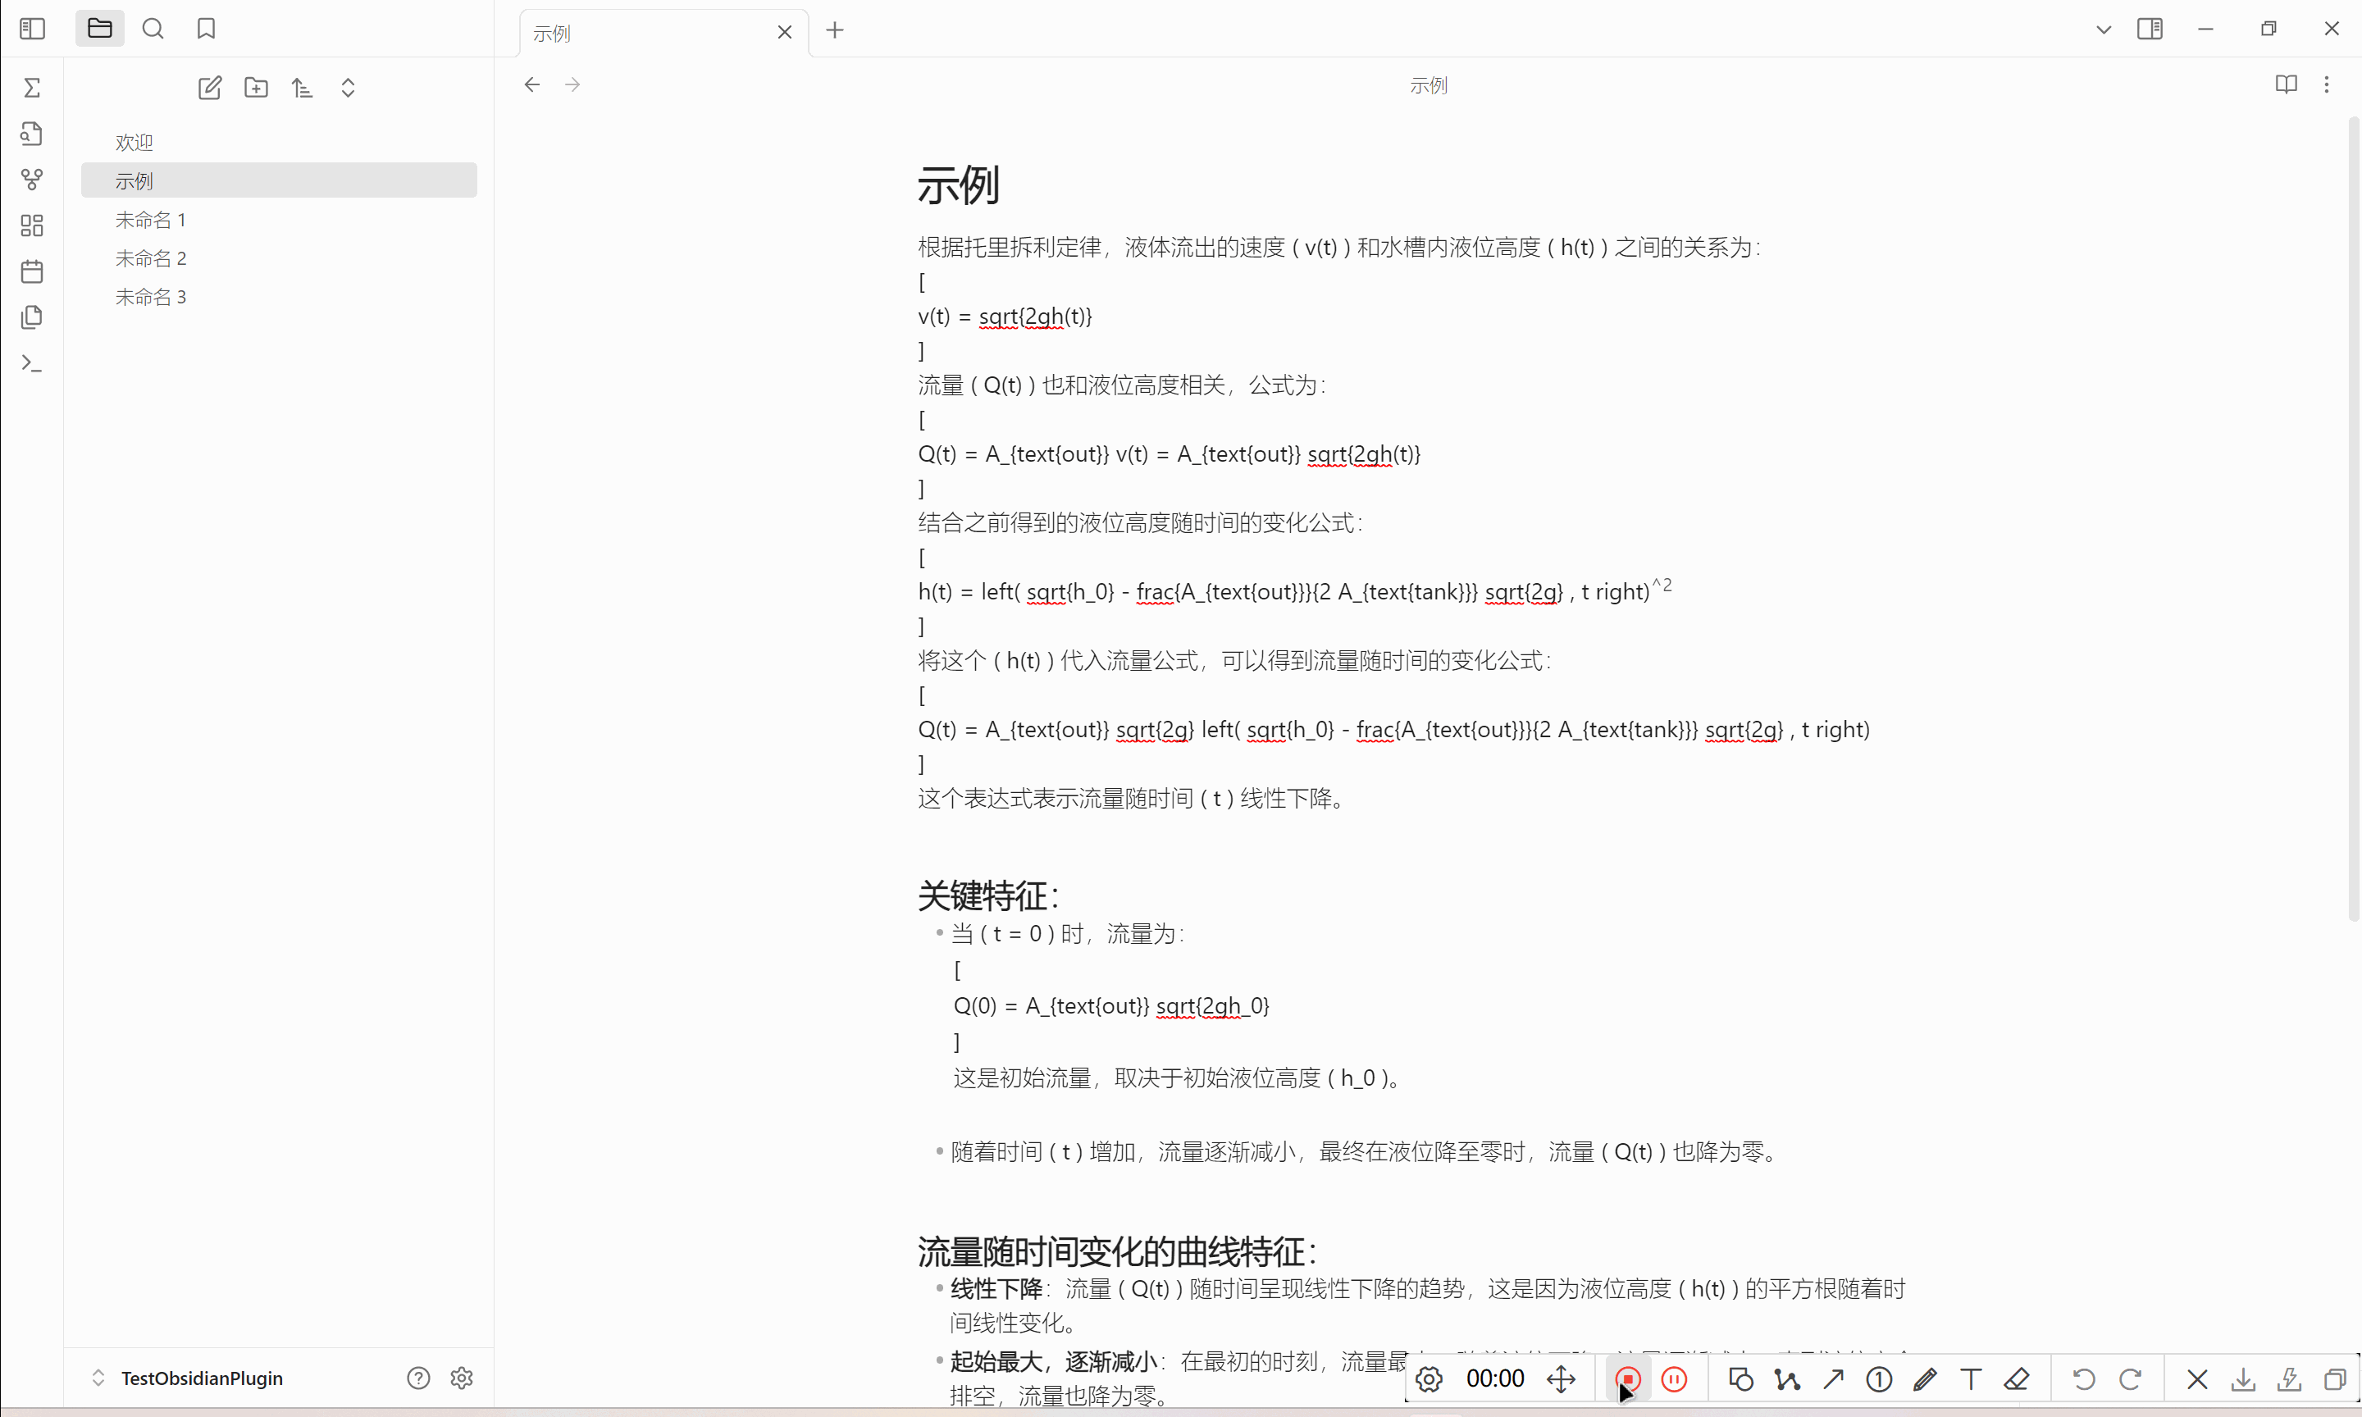Open the graph view from ribbon
This screenshot has height=1417, width=2362.
pyautogui.click(x=31, y=179)
